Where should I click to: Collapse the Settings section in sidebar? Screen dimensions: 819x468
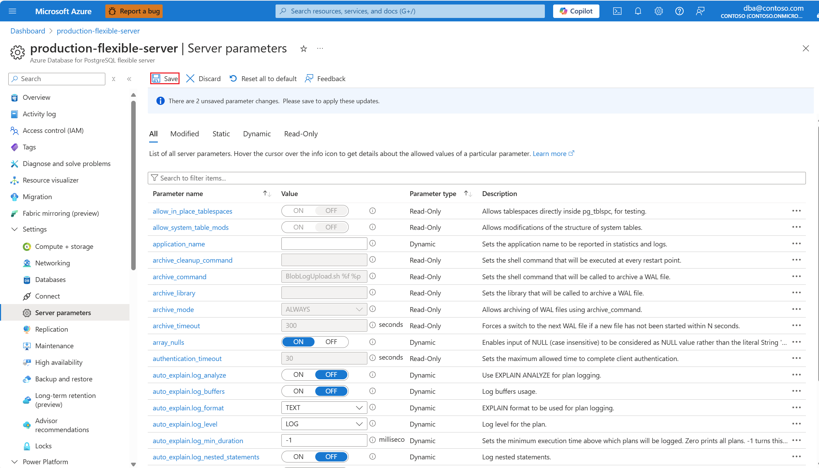click(15, 229)
